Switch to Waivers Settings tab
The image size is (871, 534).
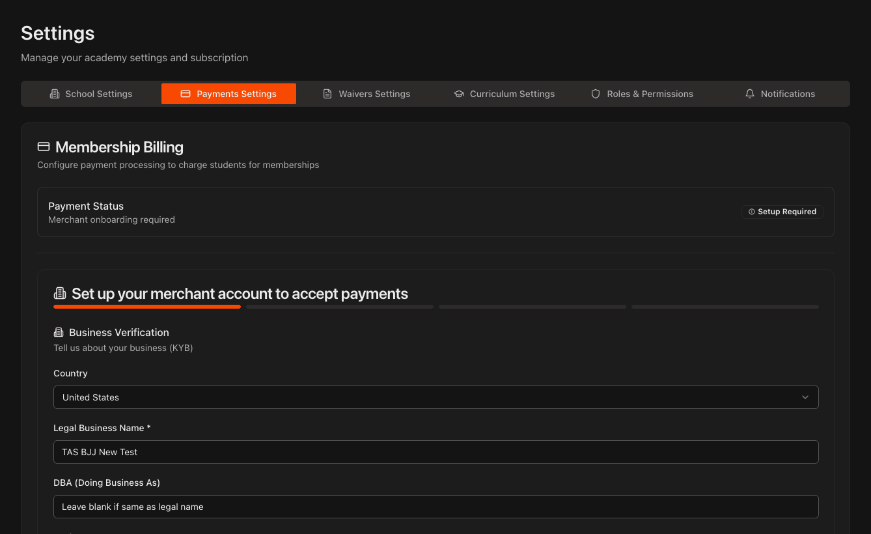tap(366, 94)
